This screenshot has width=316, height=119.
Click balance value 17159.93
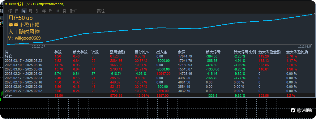pos(185,65)
